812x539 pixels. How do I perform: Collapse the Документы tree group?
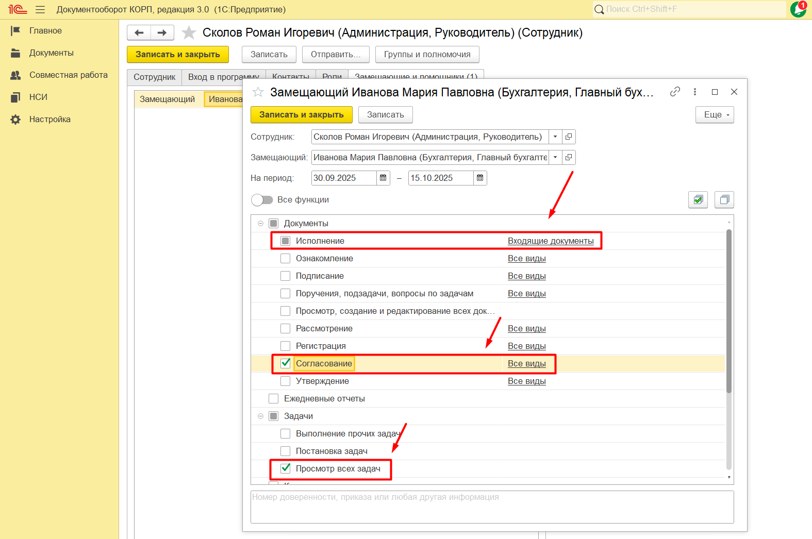click(261, 223)
